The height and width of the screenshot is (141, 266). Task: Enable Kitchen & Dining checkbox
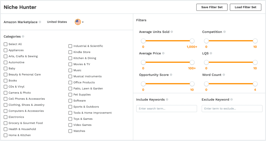click(x=70, y=58)
